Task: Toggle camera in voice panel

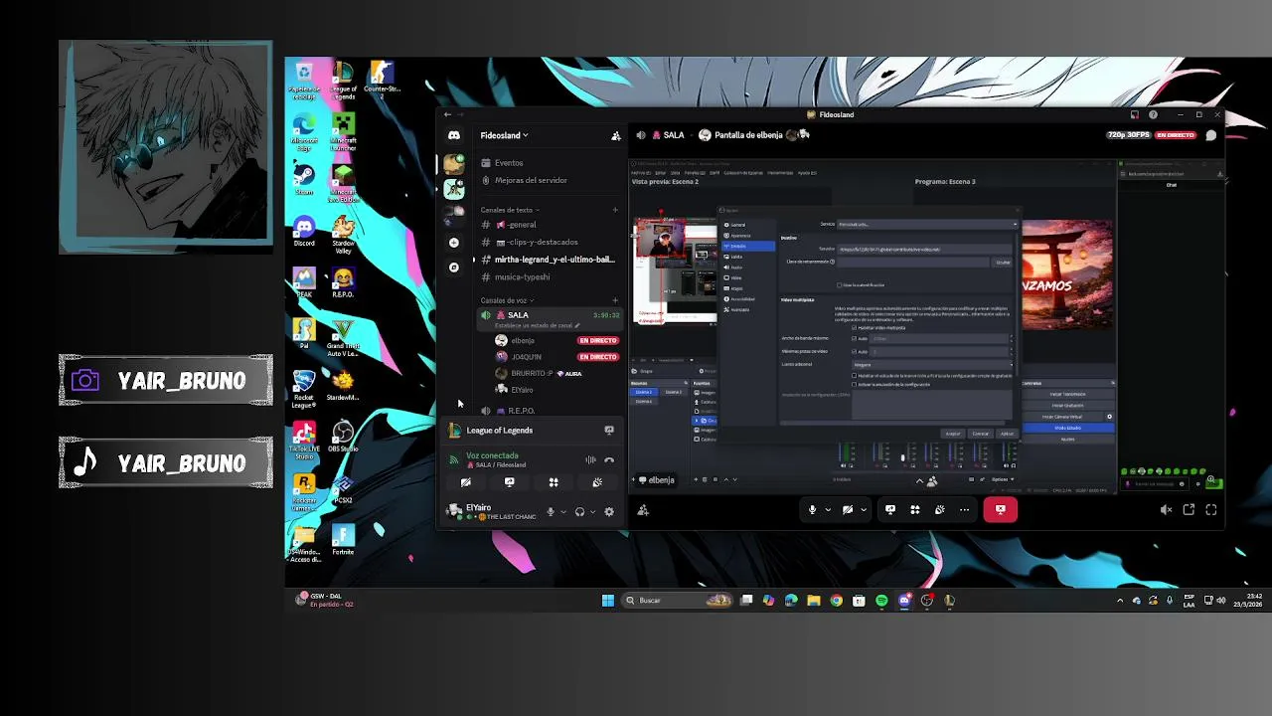Action: 466,482
